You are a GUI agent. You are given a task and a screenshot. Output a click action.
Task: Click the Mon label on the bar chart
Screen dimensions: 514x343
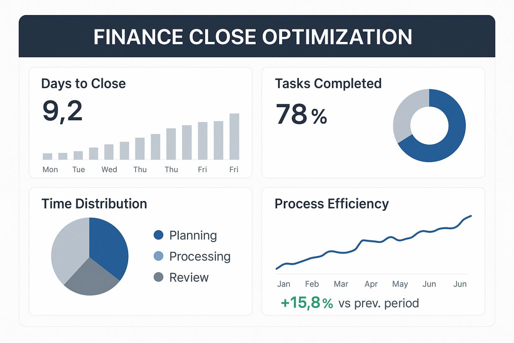pyautogui.click(x=50, y=170)
